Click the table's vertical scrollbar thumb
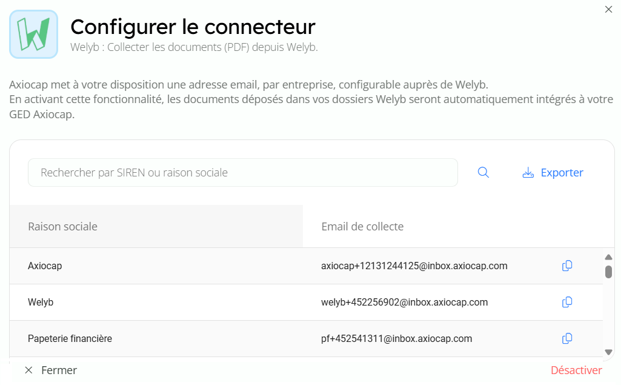Image resolution: width=621 pixels, height=385 pixels. pos(609,272)
